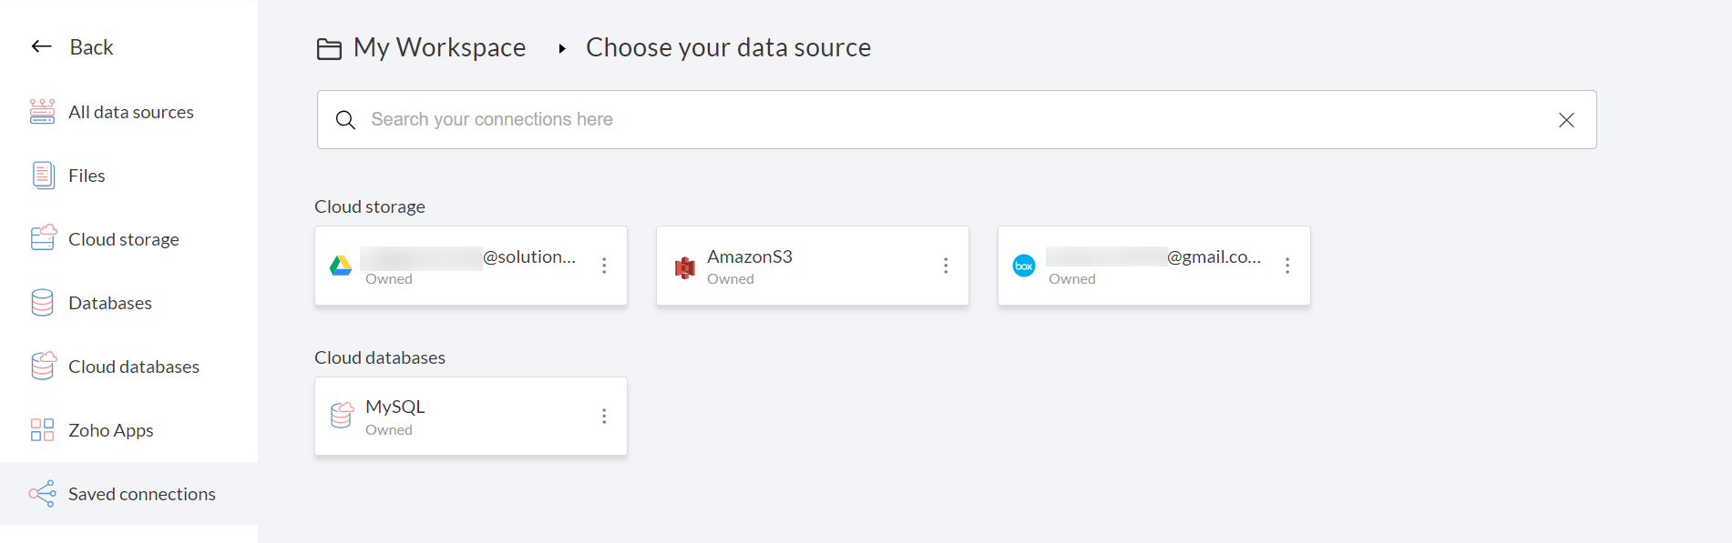Open the All data sources icon

tap(42, 112)
